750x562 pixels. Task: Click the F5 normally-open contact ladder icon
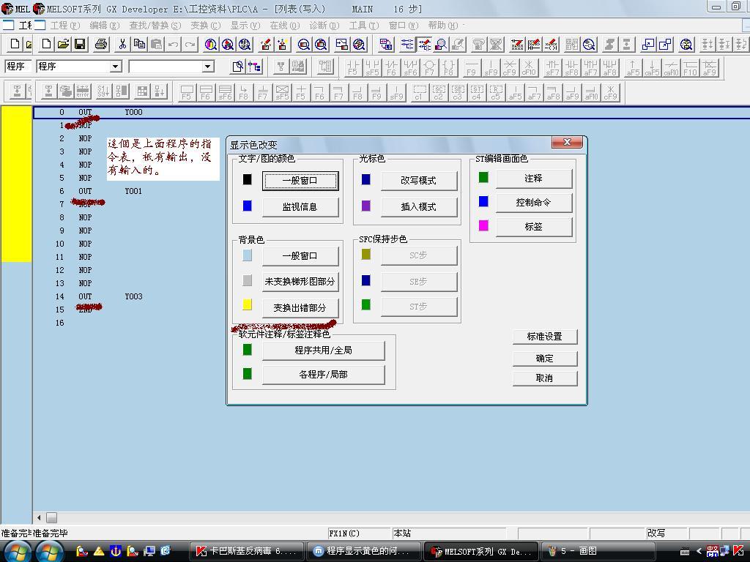[x=353, y=68]
